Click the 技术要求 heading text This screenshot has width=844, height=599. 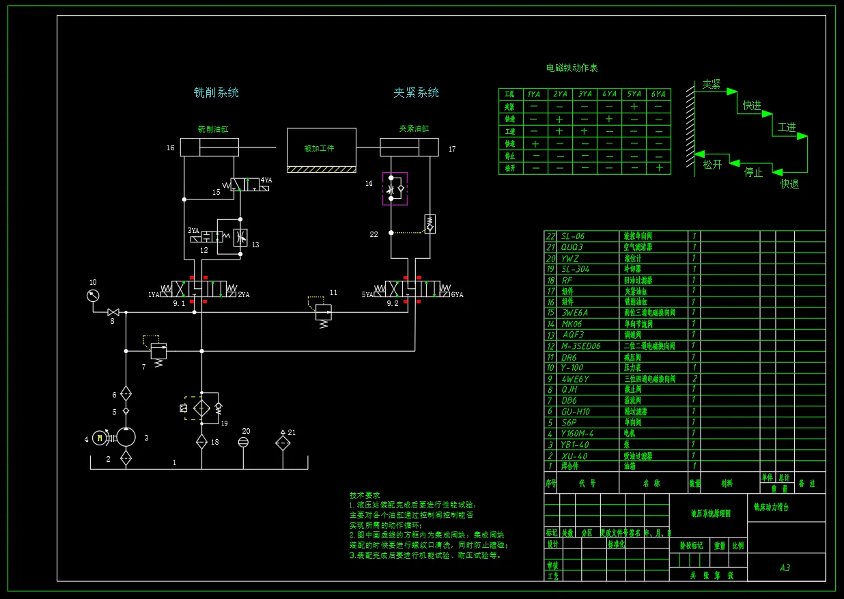[x=365, y=495]
